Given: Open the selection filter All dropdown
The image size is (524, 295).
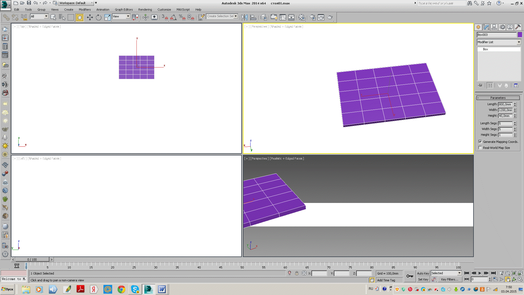Looking at the screenshot, I should [46, 16].
